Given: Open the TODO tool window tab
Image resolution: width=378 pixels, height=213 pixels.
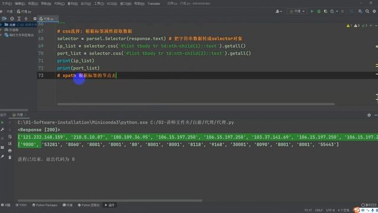Looking at the screenshot, I should tap(21, 205).
